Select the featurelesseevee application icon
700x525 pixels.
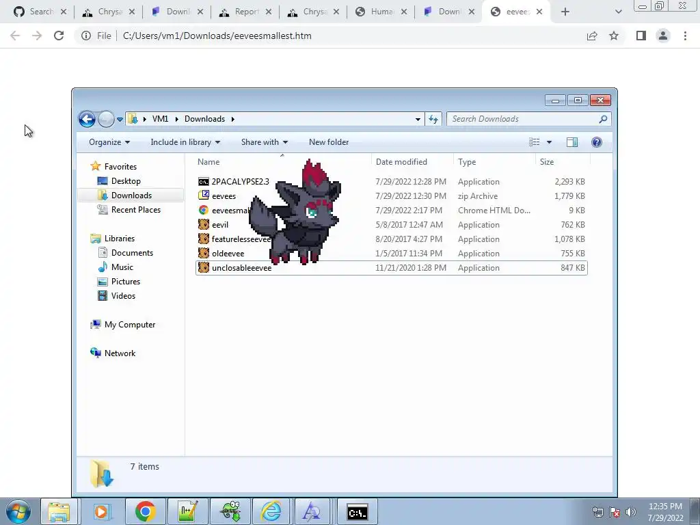point(204,239)
